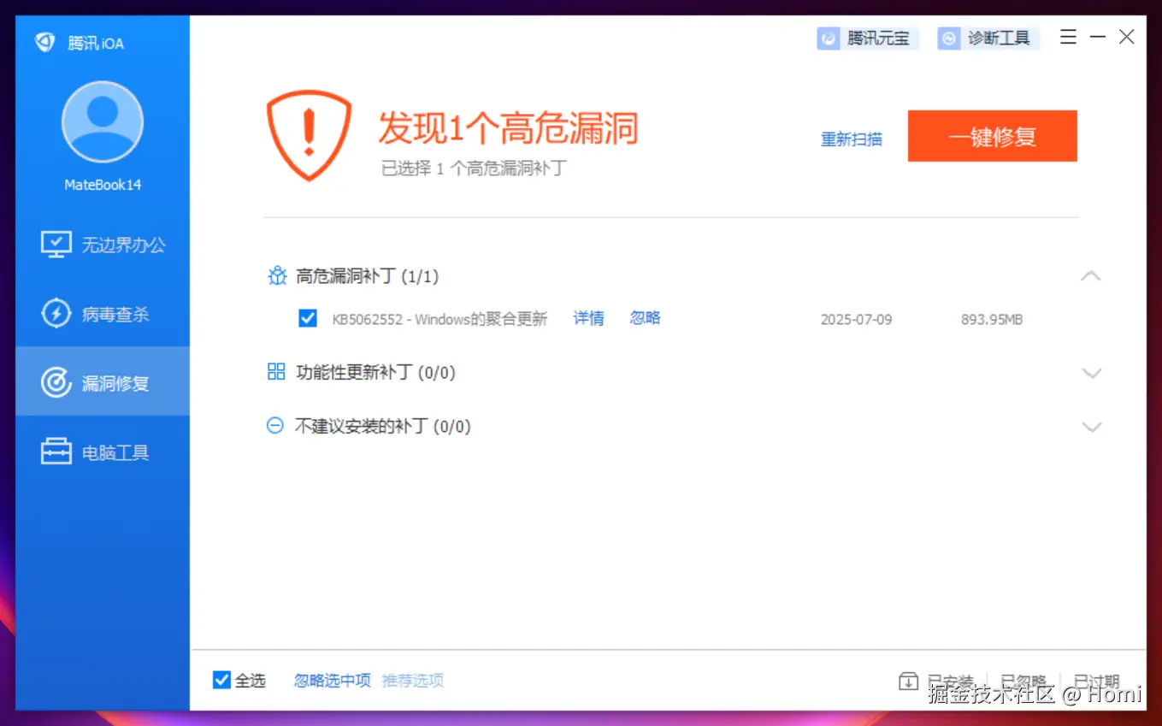Click the 功能性更新补丁 (0/0) header text

375,373
